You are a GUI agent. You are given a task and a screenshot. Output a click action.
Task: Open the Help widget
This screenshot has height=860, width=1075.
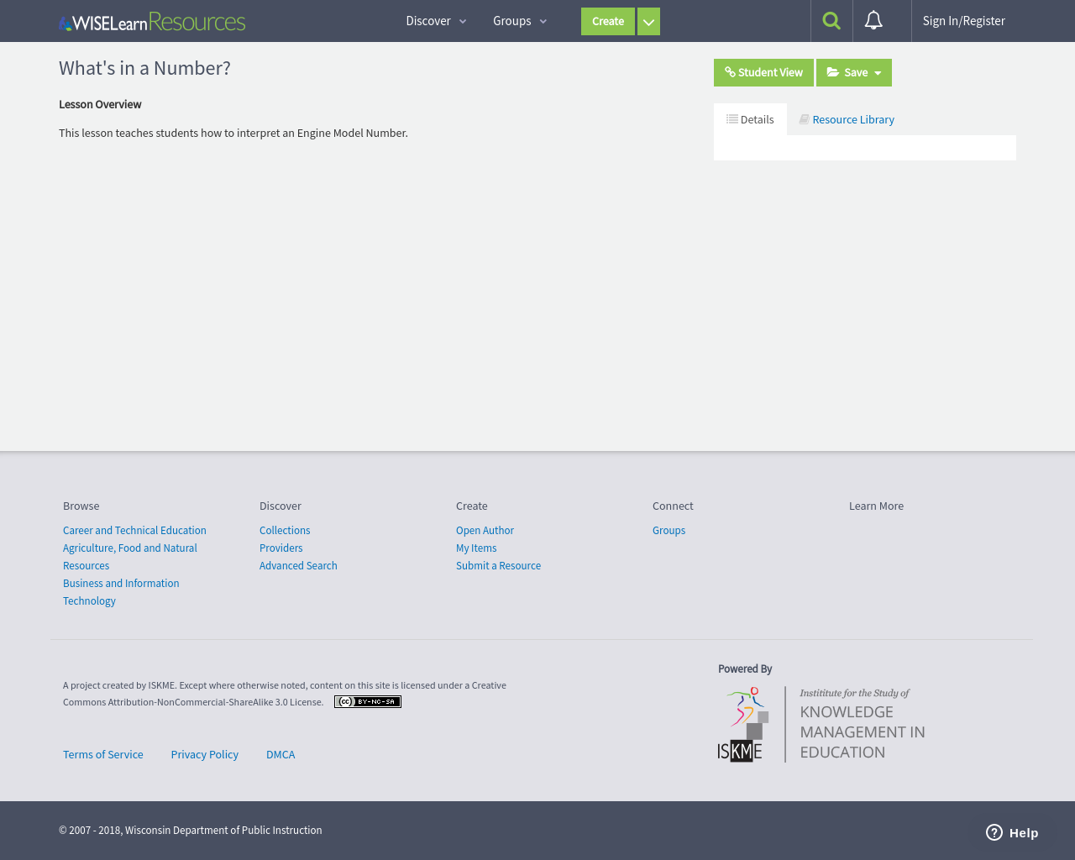[x=1012, y=832]
